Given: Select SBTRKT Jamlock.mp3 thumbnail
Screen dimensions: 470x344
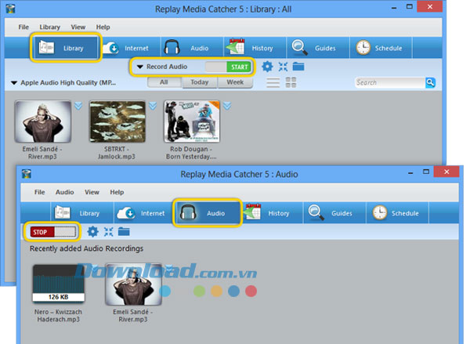Looking at the screenshot, I should [x=117, y=121].
